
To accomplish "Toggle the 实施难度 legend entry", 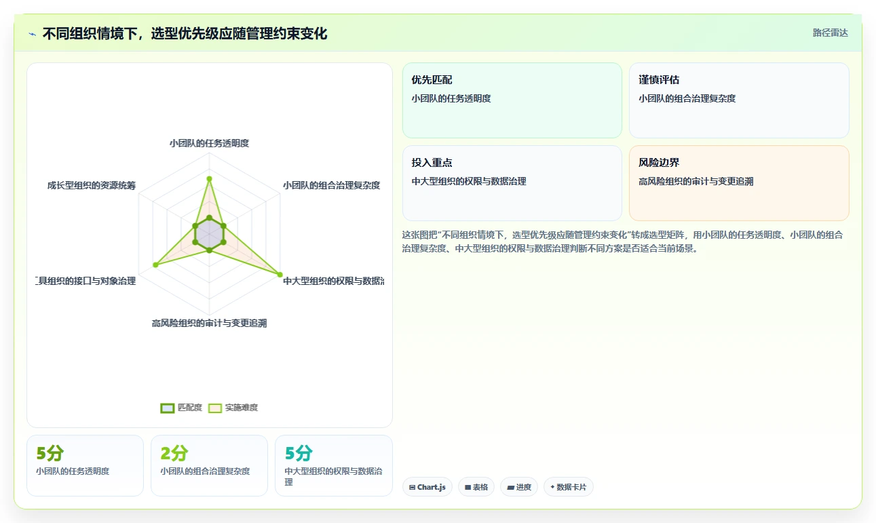I will (x=233, y=408).
